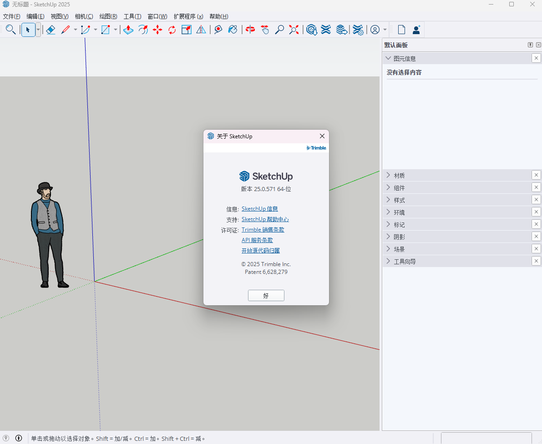Activate the Pan hand tool
Screen dimensions: 542x444
[x=265, y=30]
